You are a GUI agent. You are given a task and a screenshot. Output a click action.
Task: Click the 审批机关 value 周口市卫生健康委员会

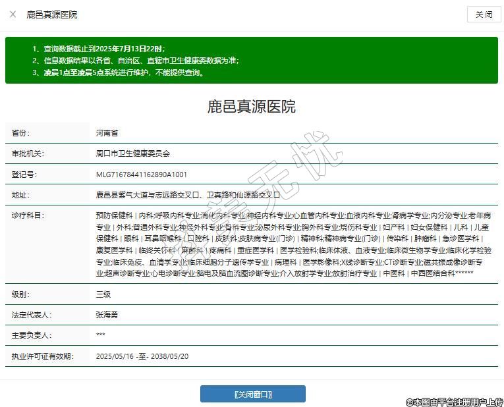(x=132, y=153)
